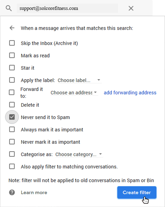
Task: Open the Choose label dropdown
Action: [x=80, y=80]
